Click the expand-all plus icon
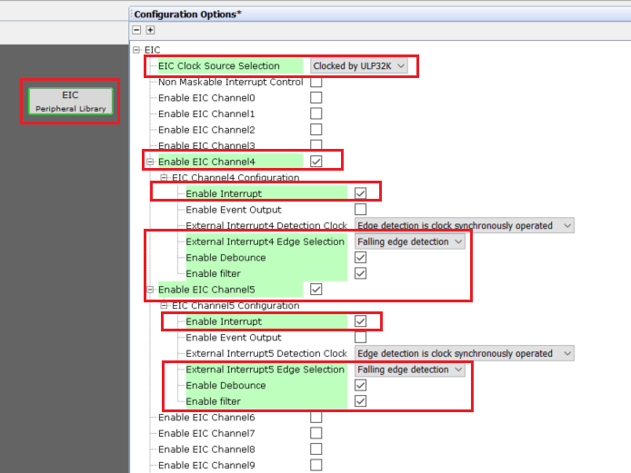The image size is (631, 473). 150,30
